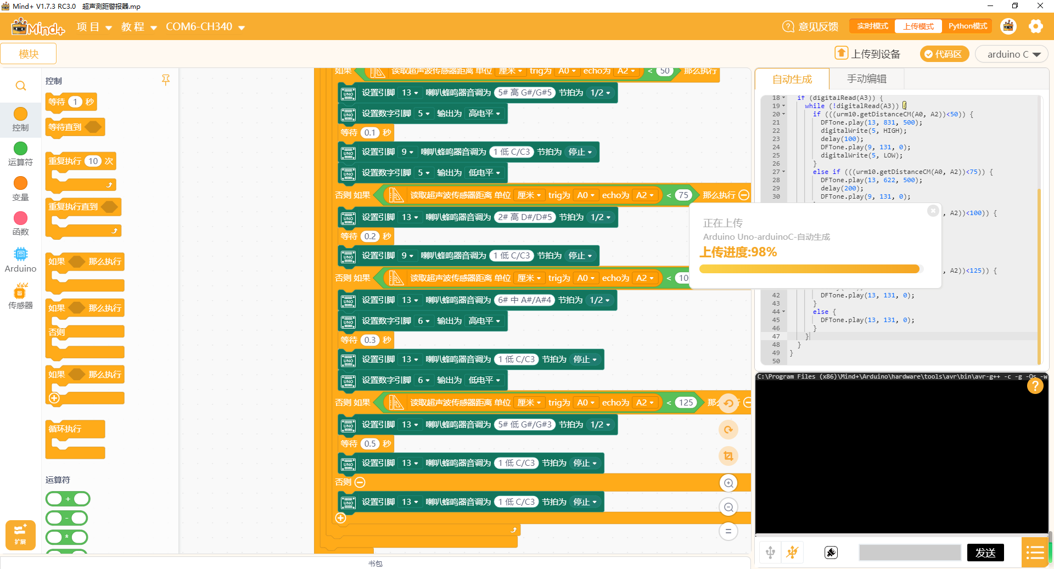
Task: Select the 变量 category orange circle
Action: (x=20, y=183)
